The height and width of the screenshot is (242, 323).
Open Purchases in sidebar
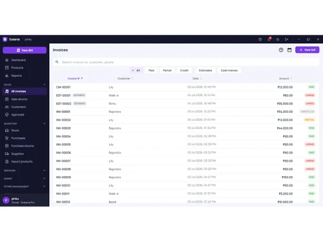point(25,138)
